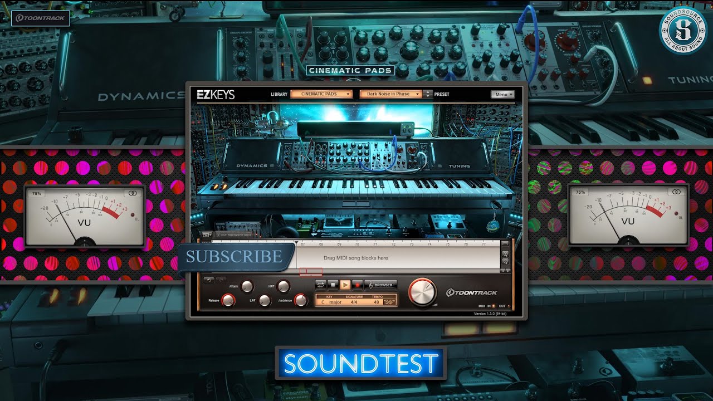Click bar 77 on the timeline ruler
713x401 pixels.
click(484, 244)
